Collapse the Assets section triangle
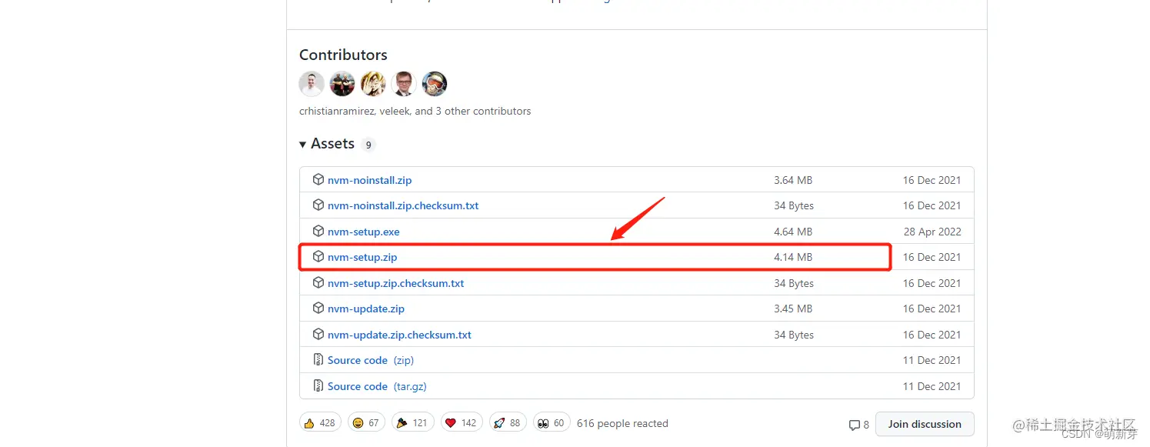The height and width of the screenshot is (447, 1150). click(303, 145)
